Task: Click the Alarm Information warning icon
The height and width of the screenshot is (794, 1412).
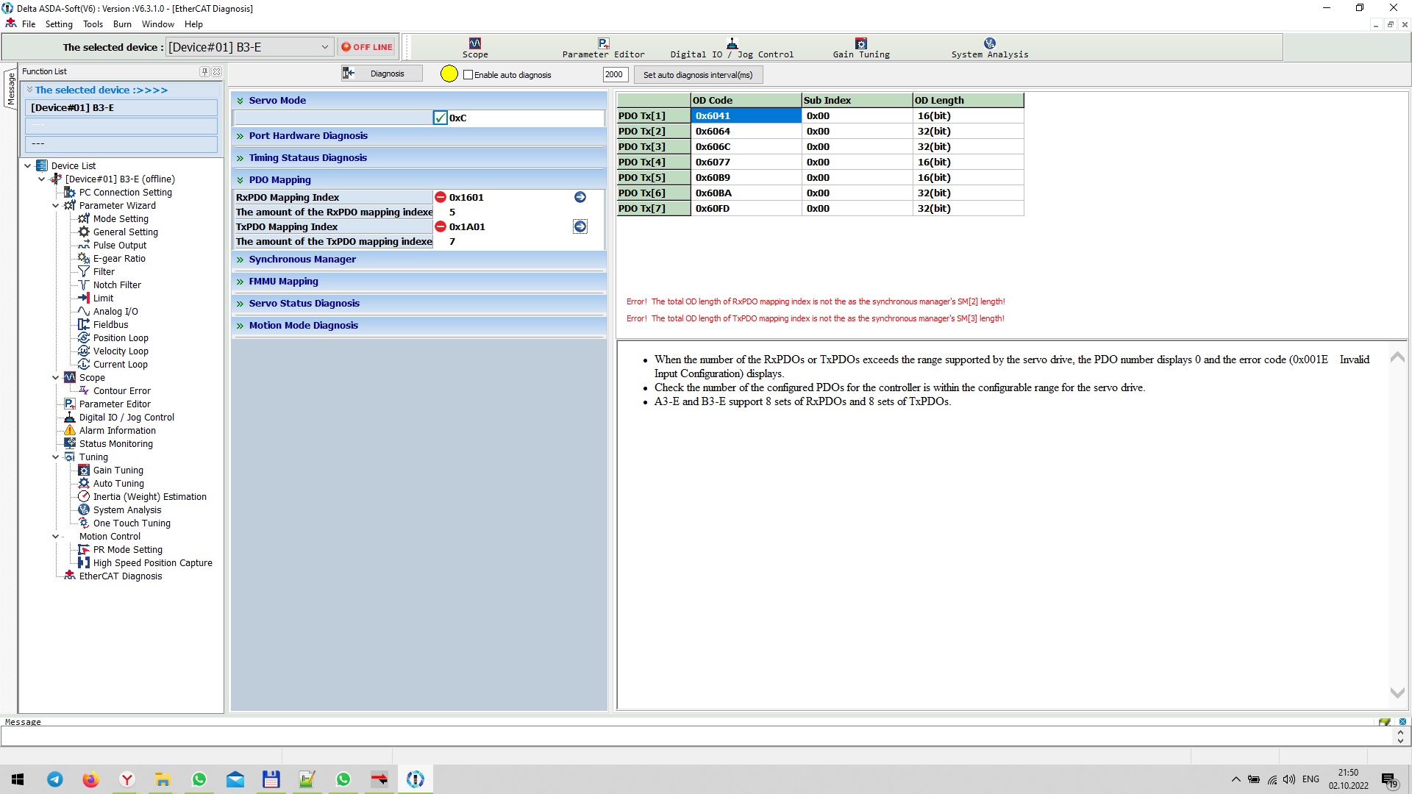Action: click(x=70, y=431)
